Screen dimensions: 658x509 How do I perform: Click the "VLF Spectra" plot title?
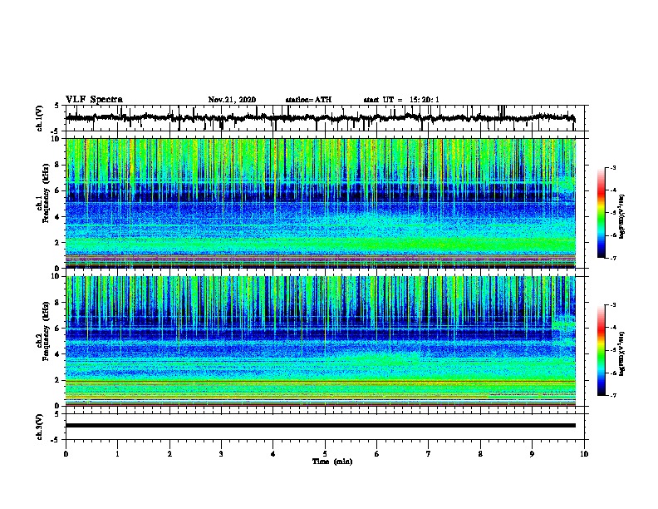[x=94, y=100]
